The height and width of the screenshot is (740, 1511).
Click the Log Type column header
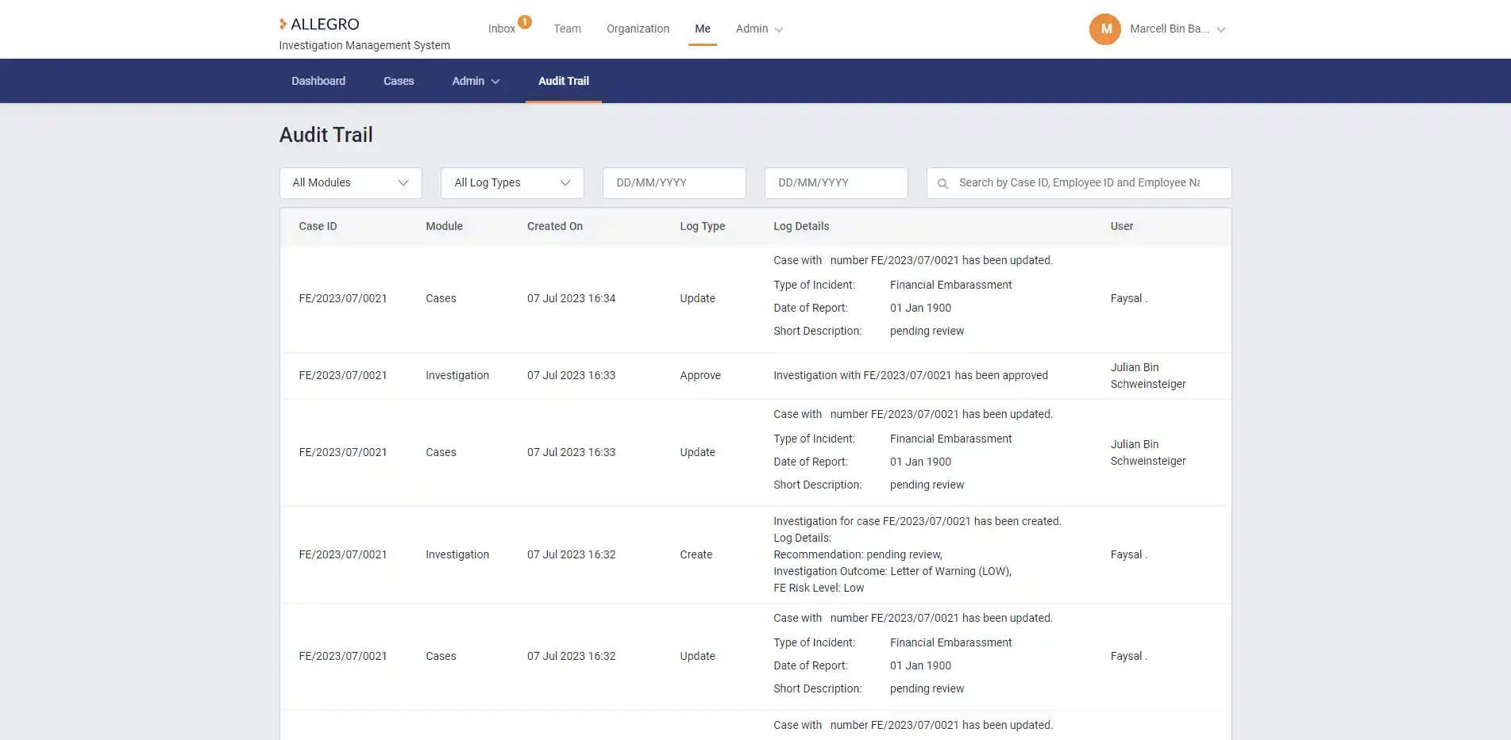(702, 226)
